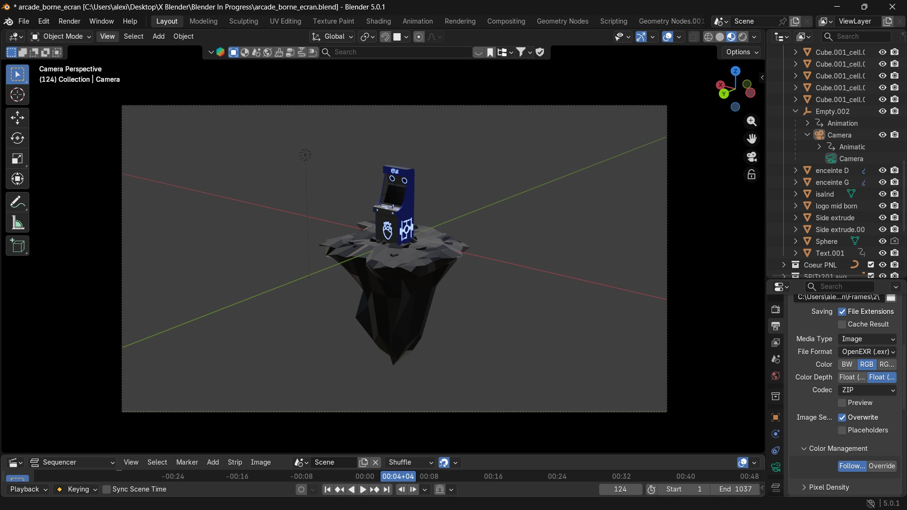The image size is (907, 510).
Task: Expand the Pixel Density panel
Action: 829,487
